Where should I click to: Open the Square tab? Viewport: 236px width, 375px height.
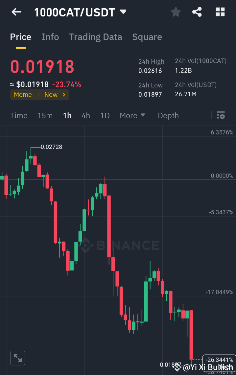click(x=147, y=37)
